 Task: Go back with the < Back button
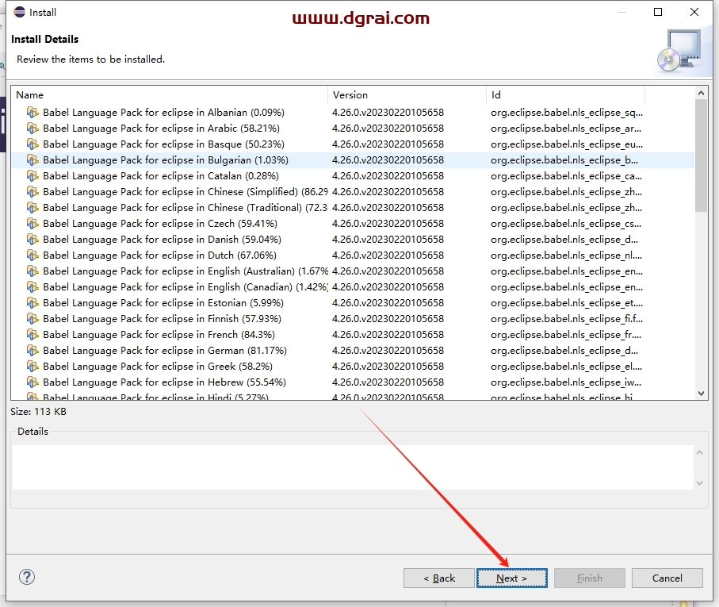tap(439, 578)
